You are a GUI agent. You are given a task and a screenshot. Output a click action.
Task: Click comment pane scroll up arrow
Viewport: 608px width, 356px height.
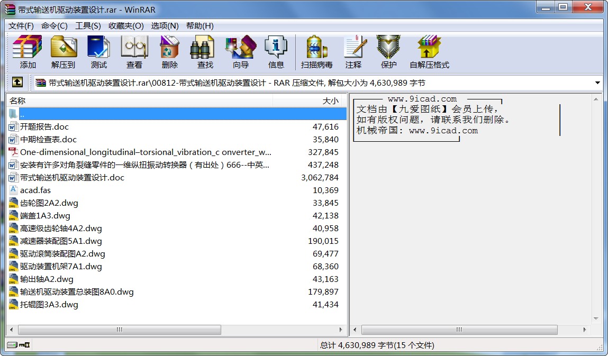tap(596, 99)
